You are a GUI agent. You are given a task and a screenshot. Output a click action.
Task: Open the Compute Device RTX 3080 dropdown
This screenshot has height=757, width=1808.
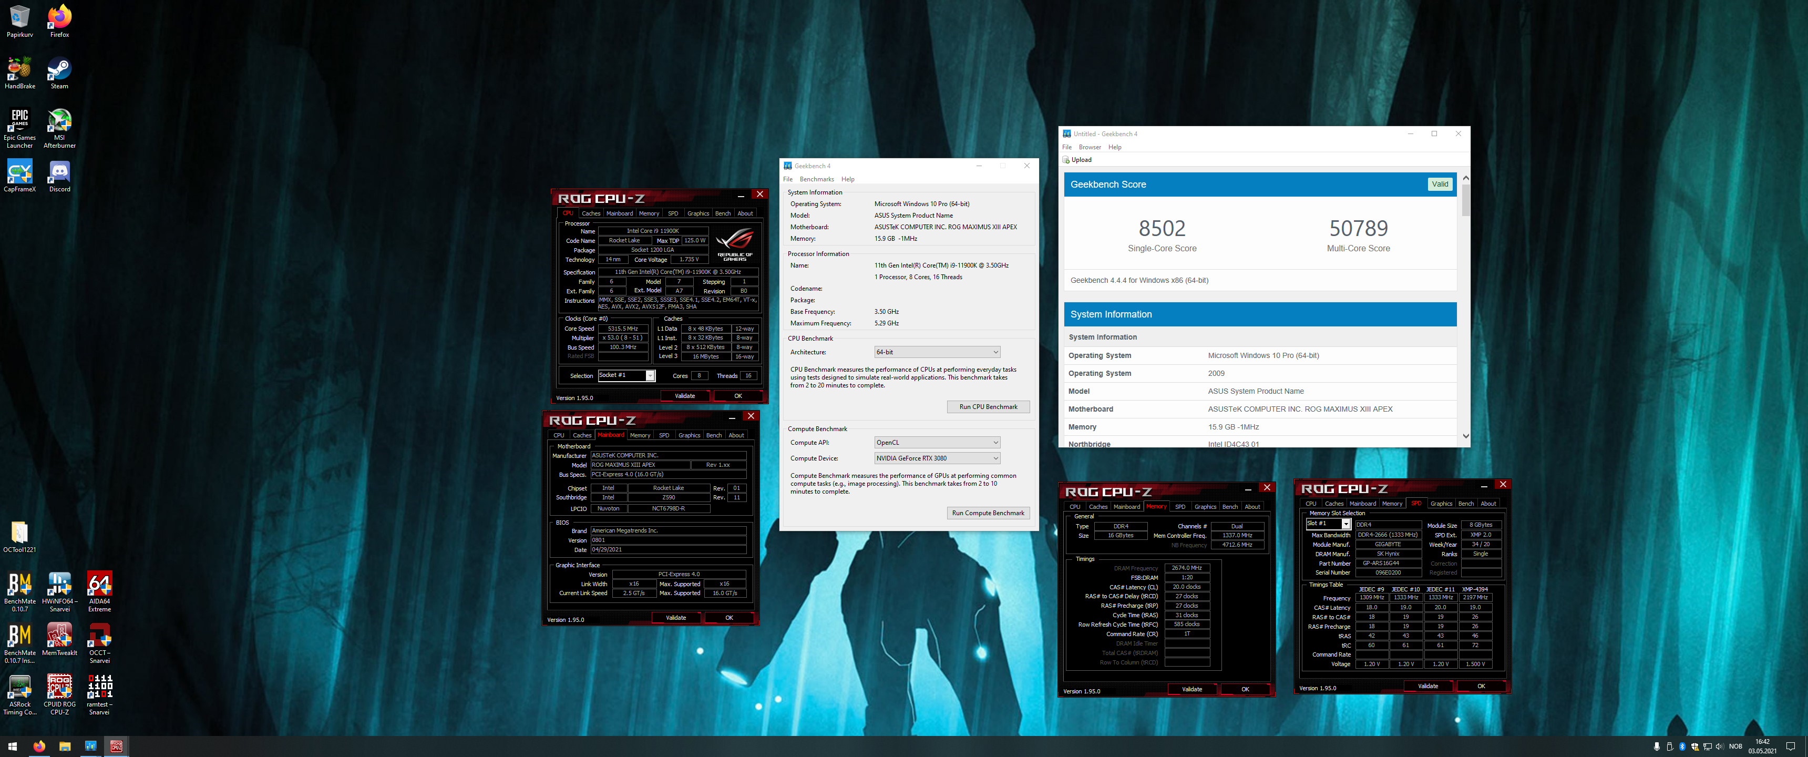937,458
